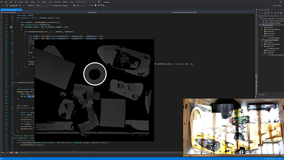Open the detectCircles member dropdown
This screenshot has width=284, height=160.
[213, 12]
